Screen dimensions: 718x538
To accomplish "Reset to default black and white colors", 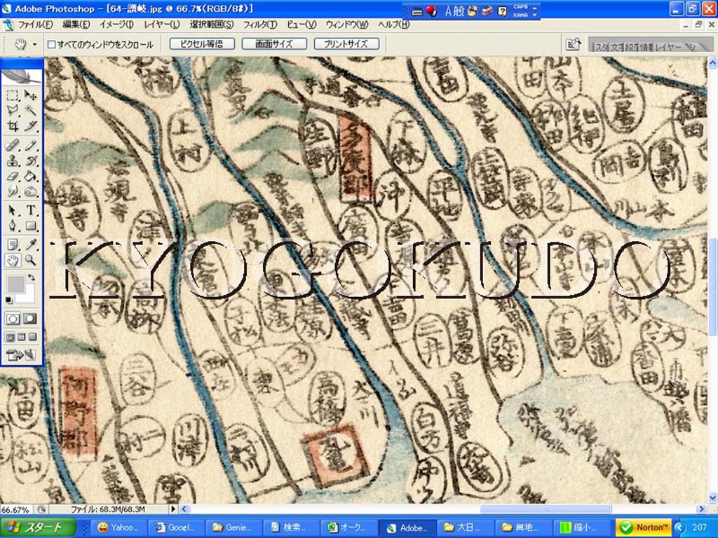I will [x=9, y=300].
